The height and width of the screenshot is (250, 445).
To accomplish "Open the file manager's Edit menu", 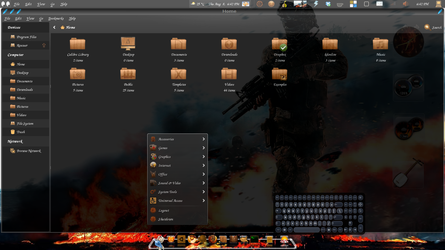I will 18,19.
